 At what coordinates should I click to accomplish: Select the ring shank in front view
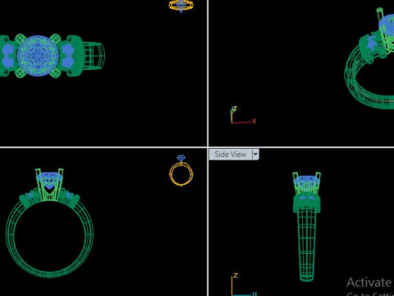pyautogui.click(x=49, y=239)
